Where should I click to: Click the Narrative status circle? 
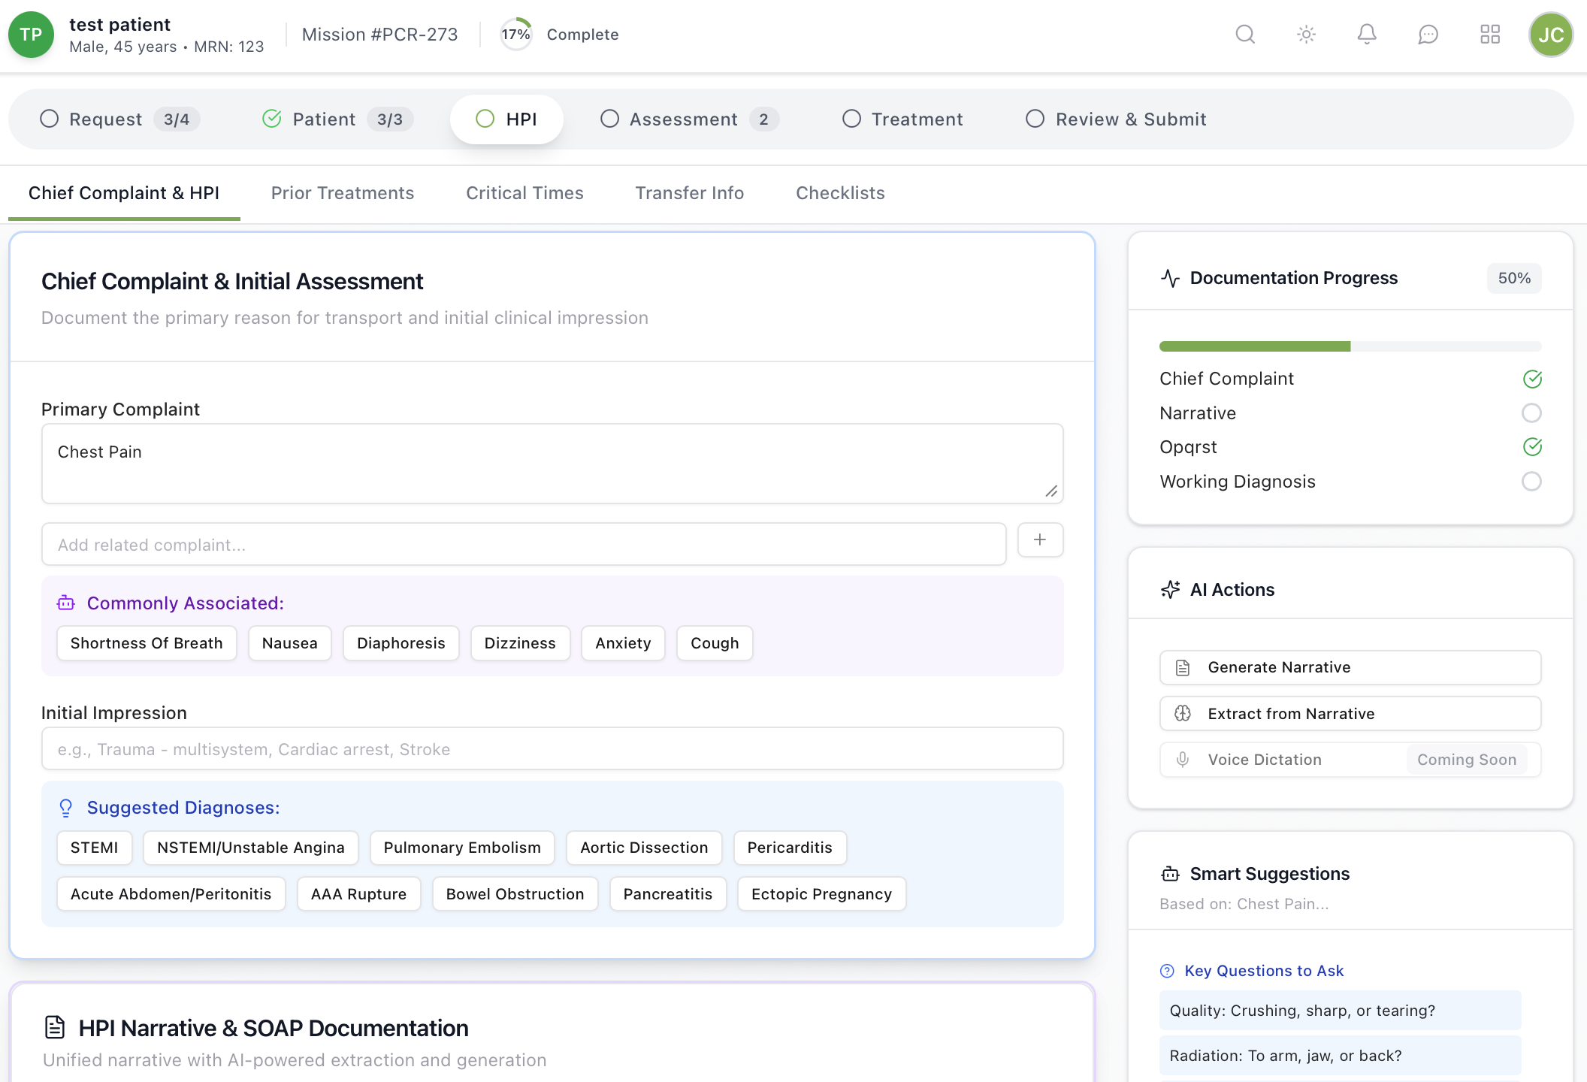[x=1531, y=413]
